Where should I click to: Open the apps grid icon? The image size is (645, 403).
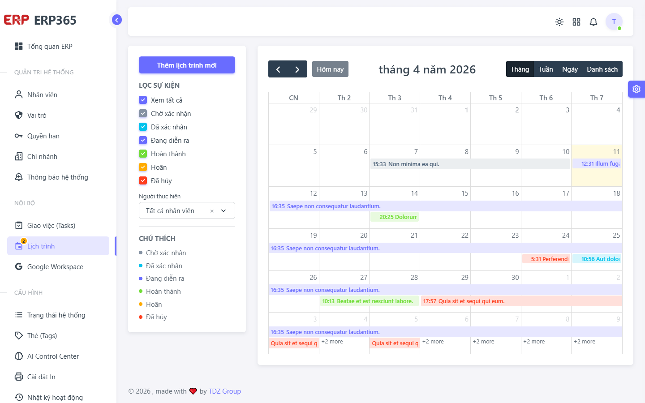coord(576,22)
